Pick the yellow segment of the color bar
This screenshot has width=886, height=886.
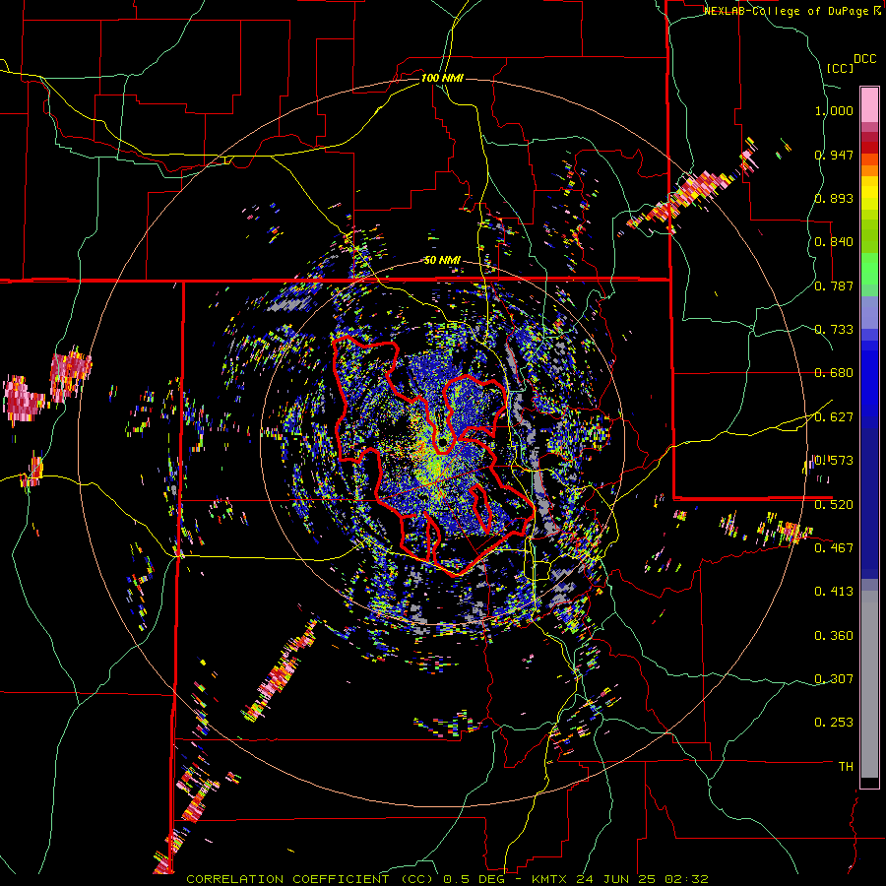click(x=869, y=193)
